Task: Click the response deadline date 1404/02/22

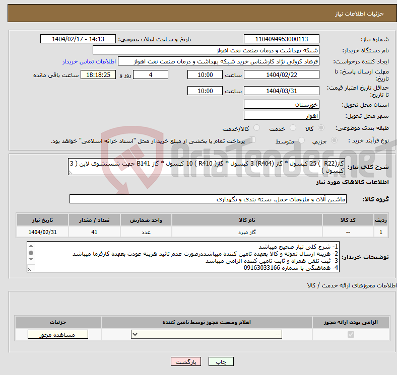Action: [x=282, y=74]
